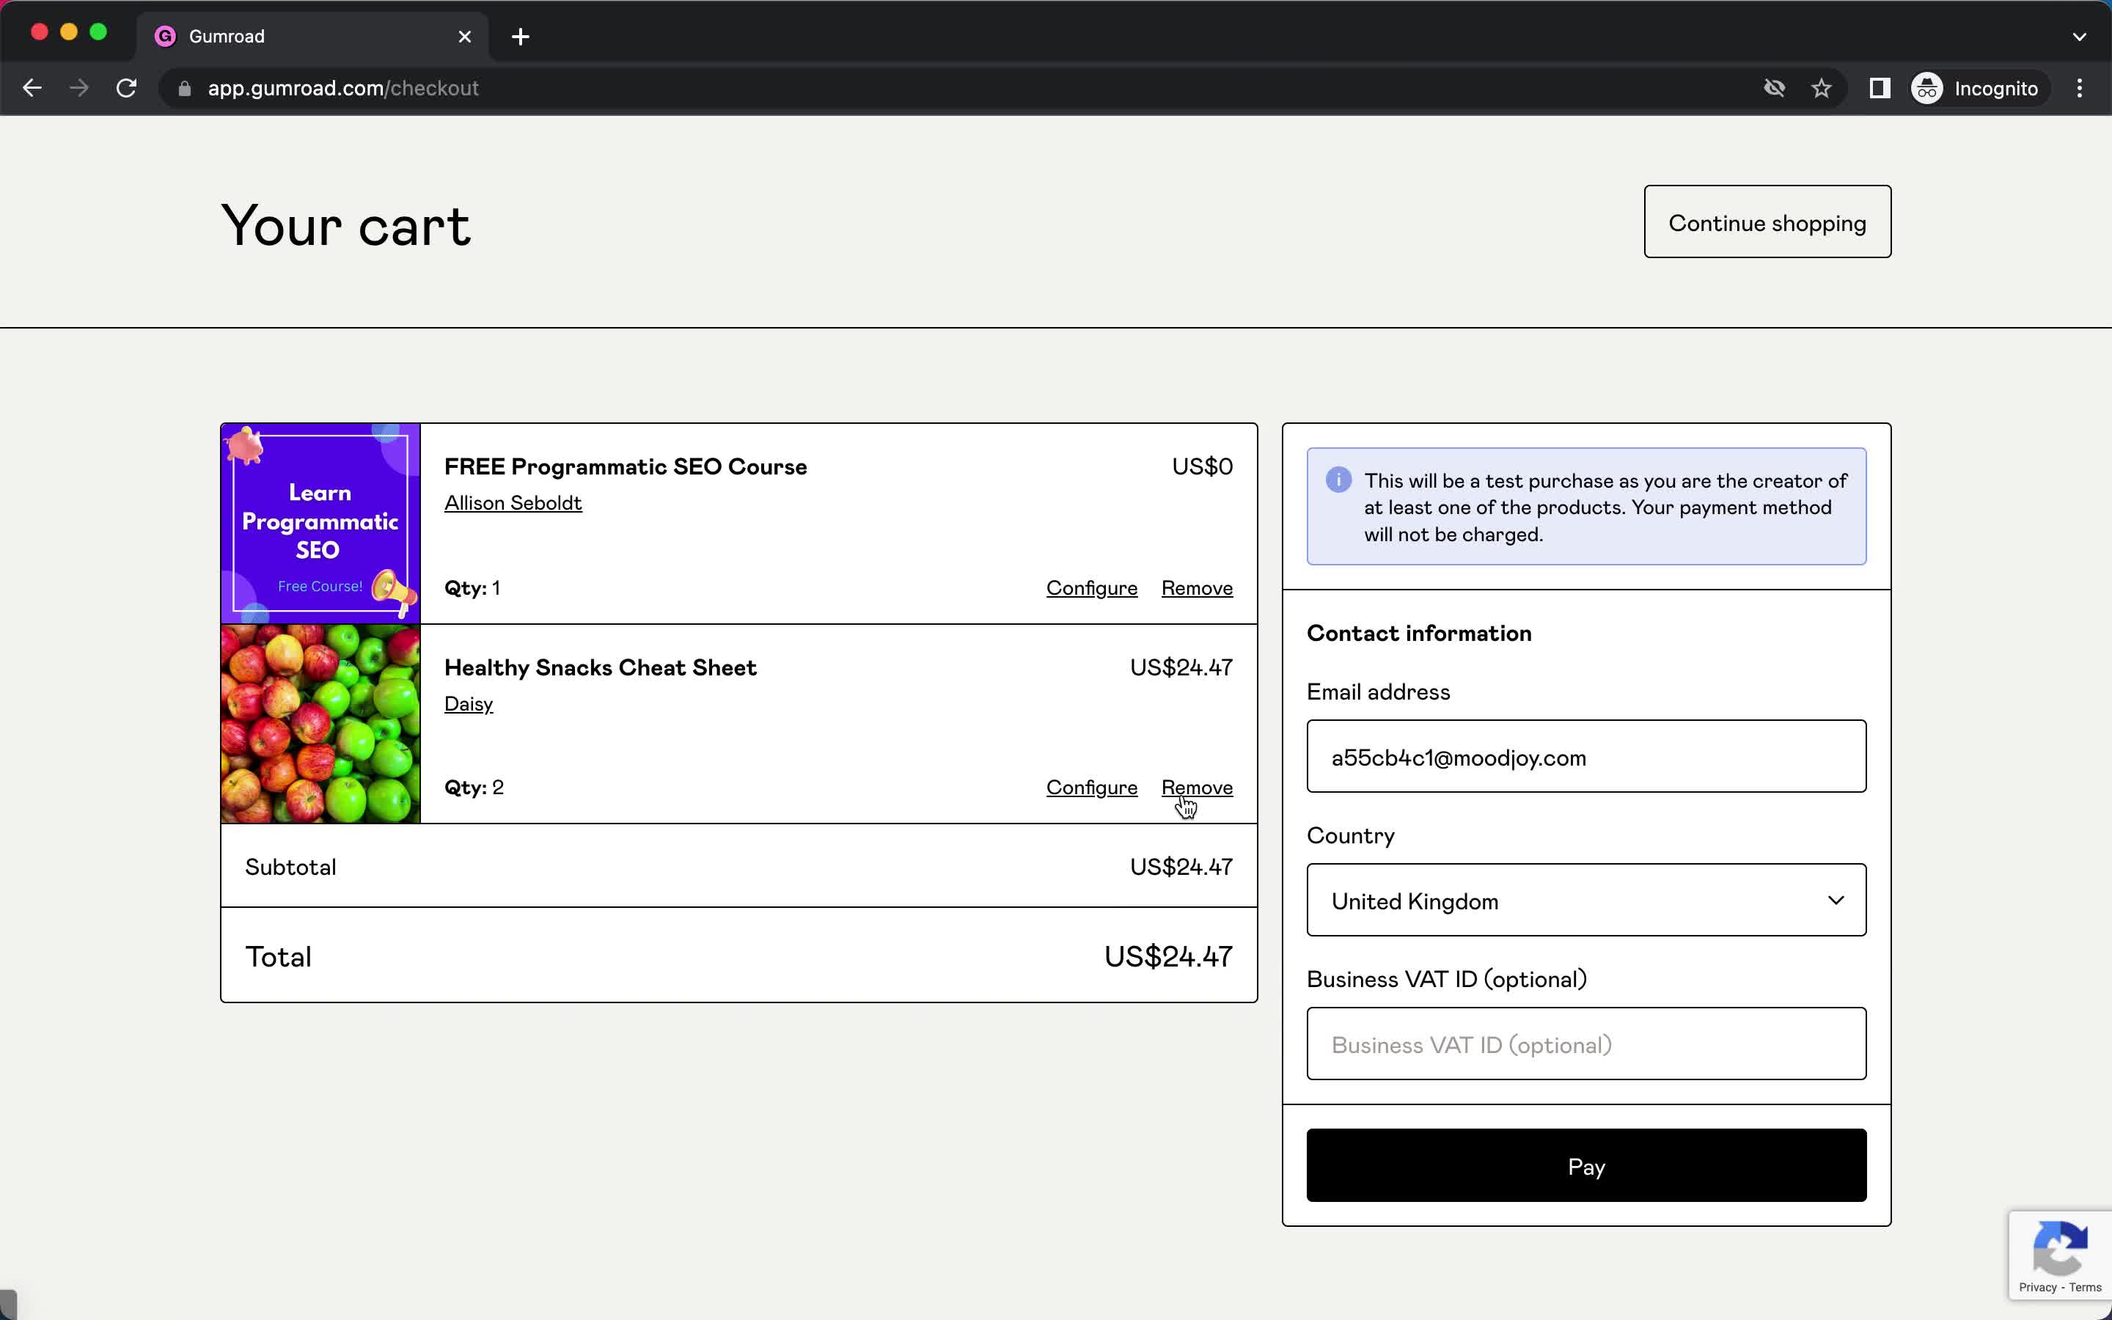This screenshot has height=1320, width=2112.
Task: Click the black Pay button
Action: click(x=1585, y=1165)
